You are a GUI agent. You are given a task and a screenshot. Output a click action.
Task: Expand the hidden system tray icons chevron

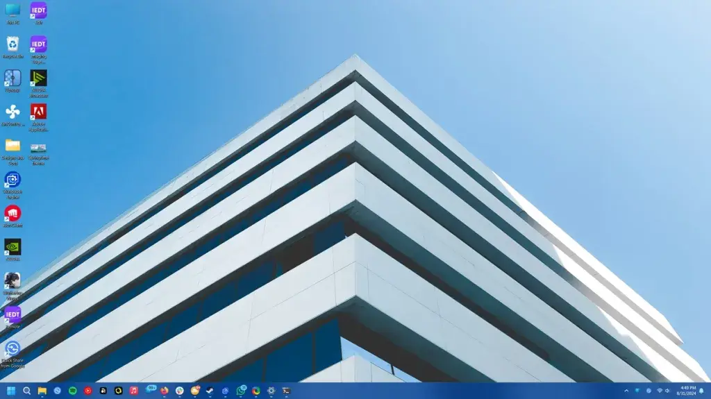tap(626, 391)
